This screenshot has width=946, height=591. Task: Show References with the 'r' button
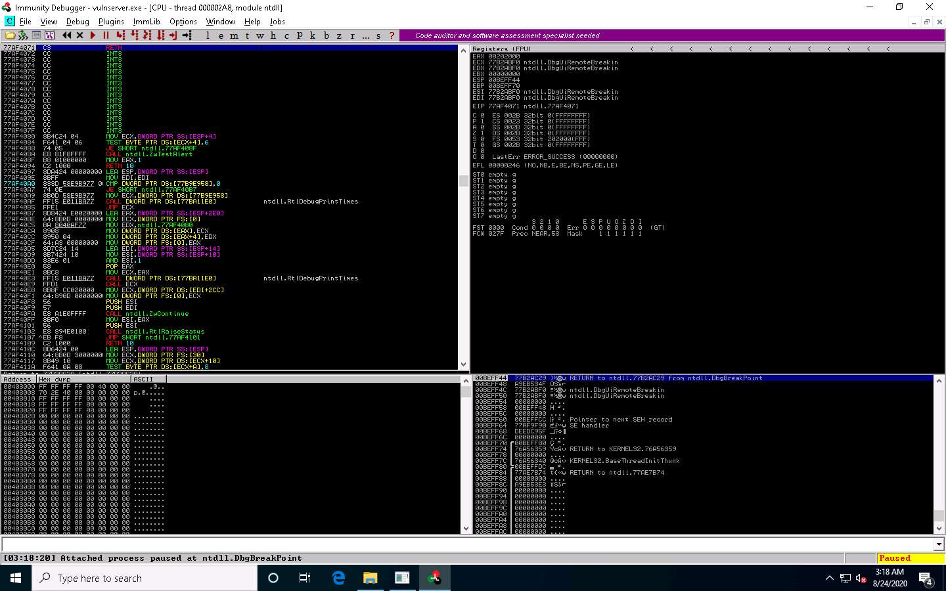pos(352,35)
